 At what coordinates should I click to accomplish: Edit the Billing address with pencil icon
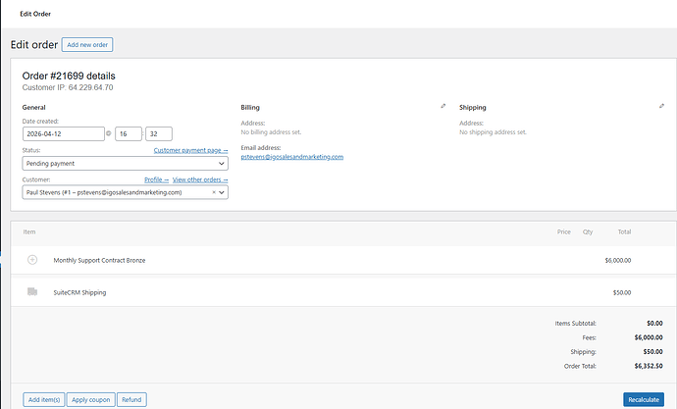tap(443, 106)
